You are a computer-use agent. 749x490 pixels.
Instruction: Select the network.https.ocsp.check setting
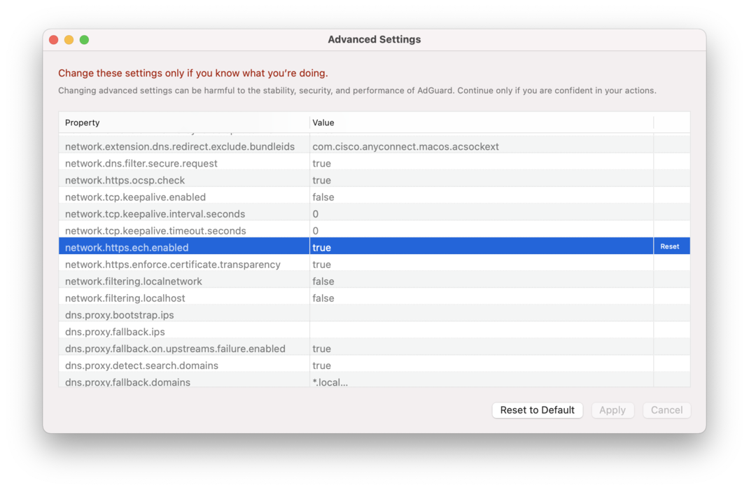point(175,180)
